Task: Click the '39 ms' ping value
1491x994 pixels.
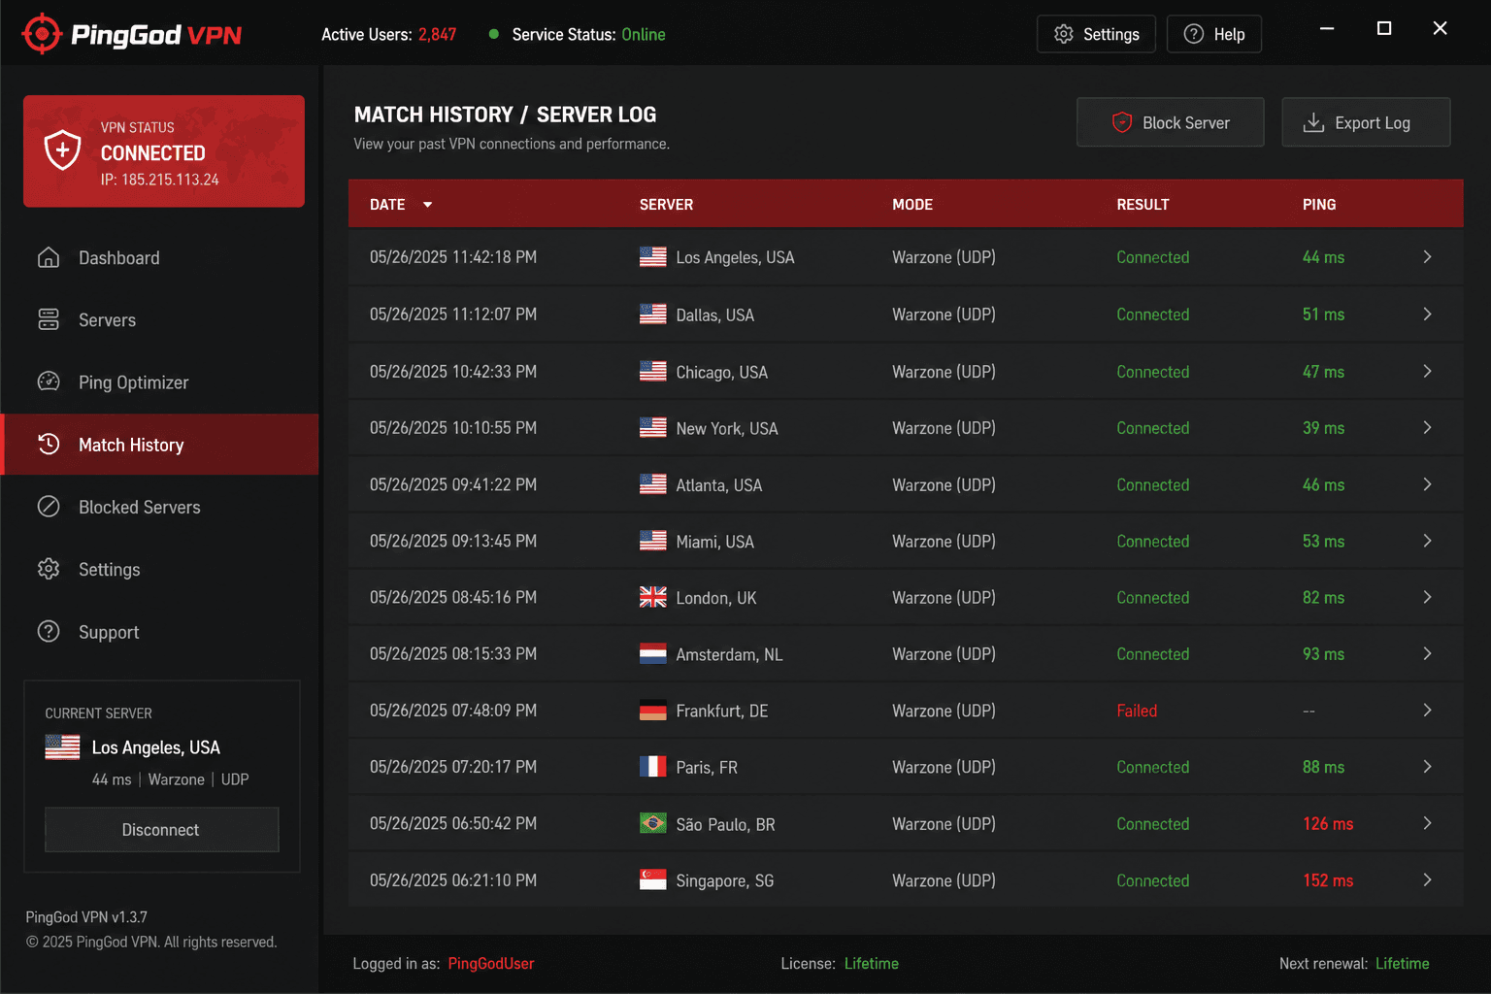Action: pyautogui.click(x=1323, y=427)
